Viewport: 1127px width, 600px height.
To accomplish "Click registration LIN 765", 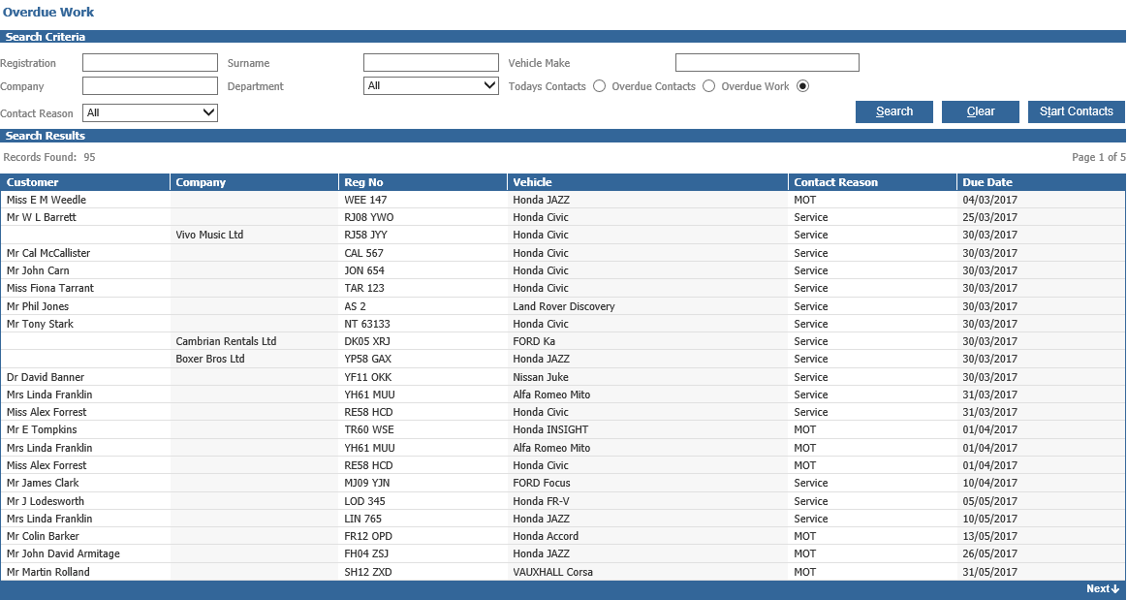I will [x=363, y=518].
